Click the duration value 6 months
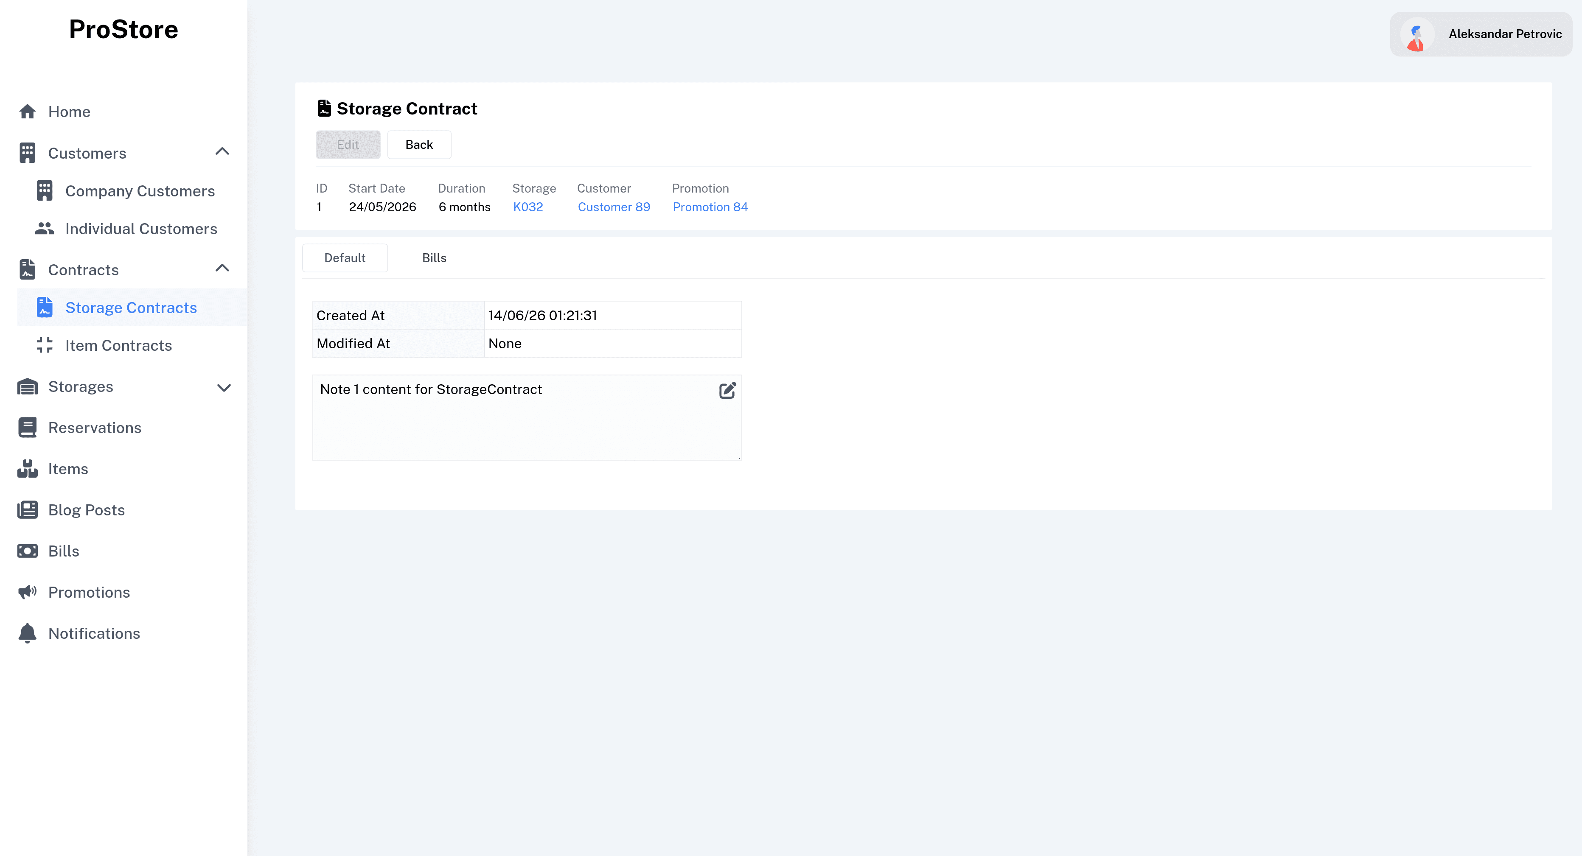The image size is (1582, 856). point(464,207)
